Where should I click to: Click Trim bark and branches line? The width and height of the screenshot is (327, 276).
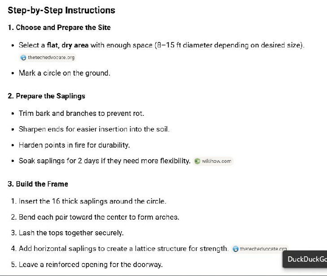81,113
